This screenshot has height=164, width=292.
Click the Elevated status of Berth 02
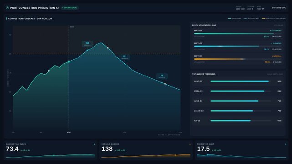tap(277, 43)
